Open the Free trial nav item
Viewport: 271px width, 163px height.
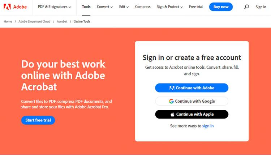tap(196, 7)
